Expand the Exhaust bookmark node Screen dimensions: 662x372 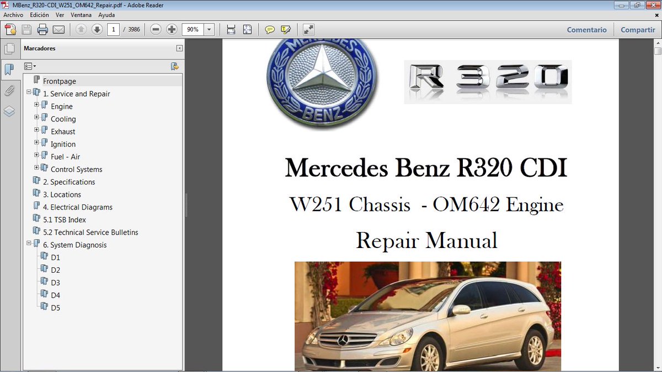[36, 130]
